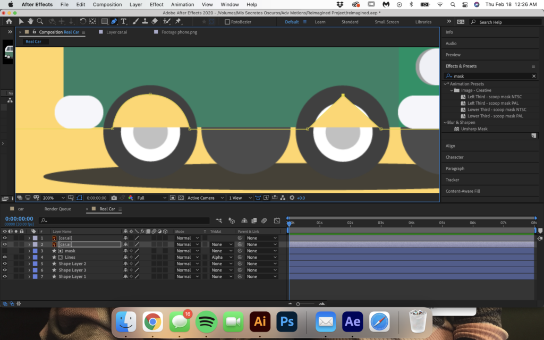Enable the RotoBezier checkbox
The height and width of the screenshot is (340, 544).
click(227, 22)
